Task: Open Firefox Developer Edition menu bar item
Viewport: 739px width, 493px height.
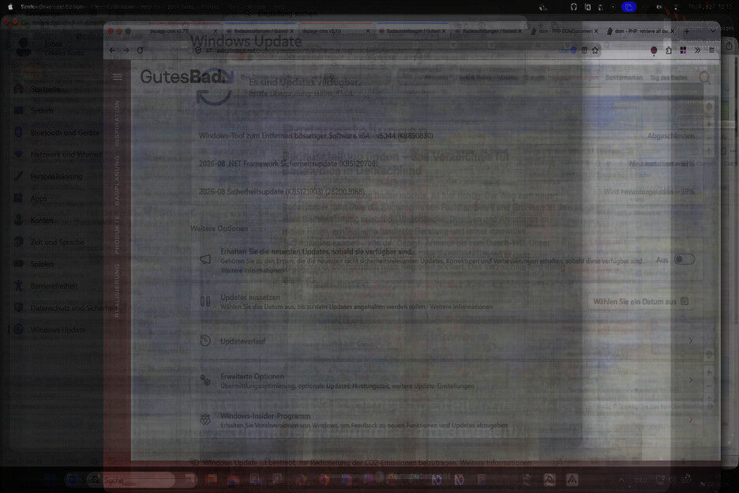Action: [52, 6]
